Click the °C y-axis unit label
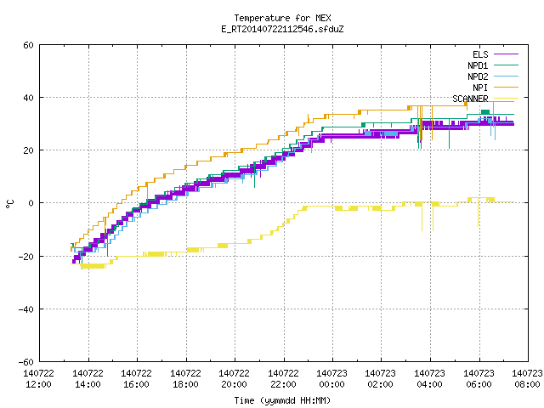 point(9,204)
